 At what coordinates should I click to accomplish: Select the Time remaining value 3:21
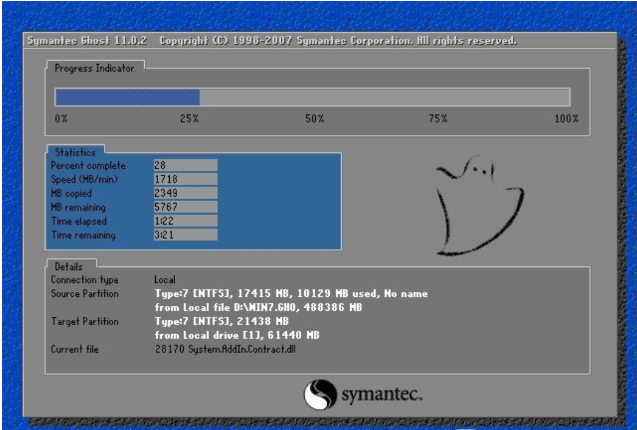point(185,235)
